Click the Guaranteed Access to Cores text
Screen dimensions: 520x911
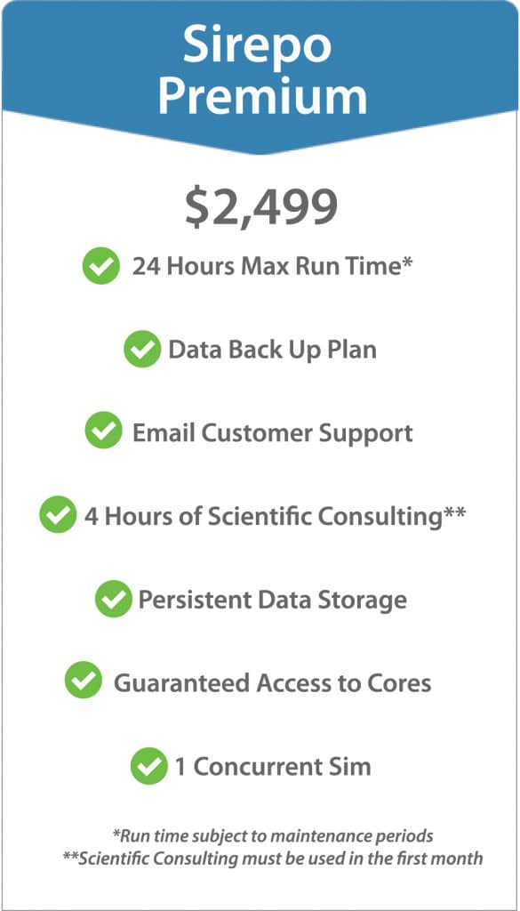pyautogui.click(x=272, y=683)
